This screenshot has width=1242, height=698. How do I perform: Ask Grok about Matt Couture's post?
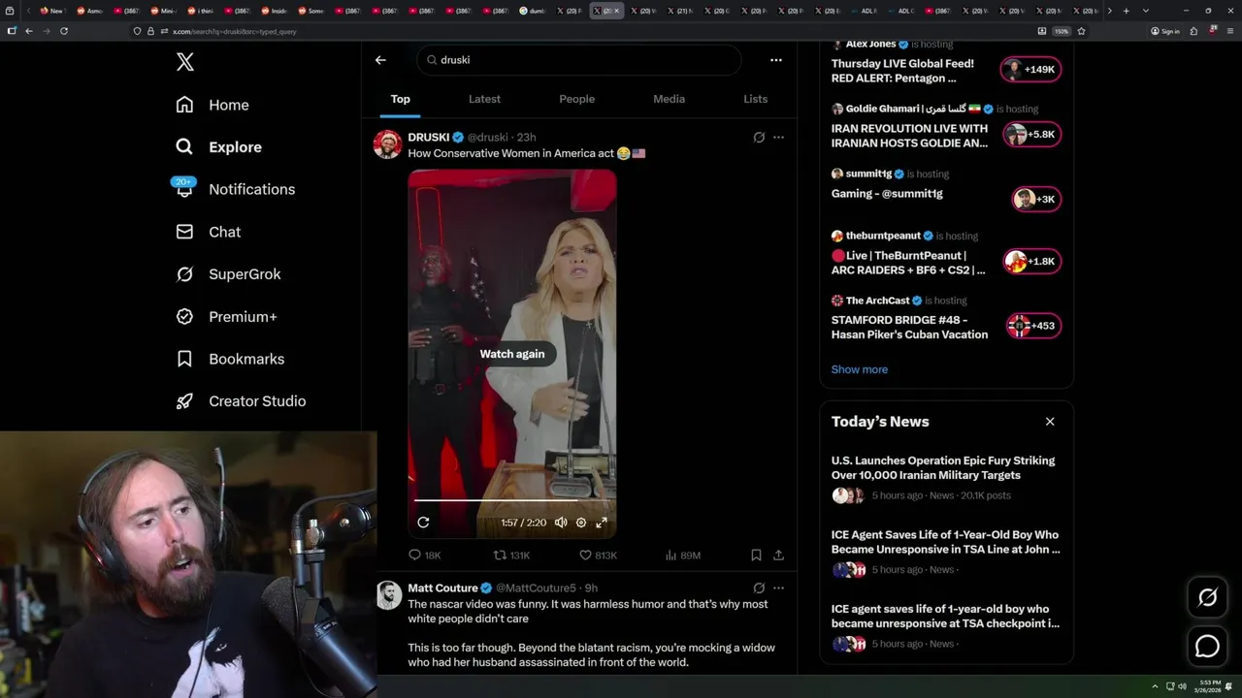tap(759, 587)
